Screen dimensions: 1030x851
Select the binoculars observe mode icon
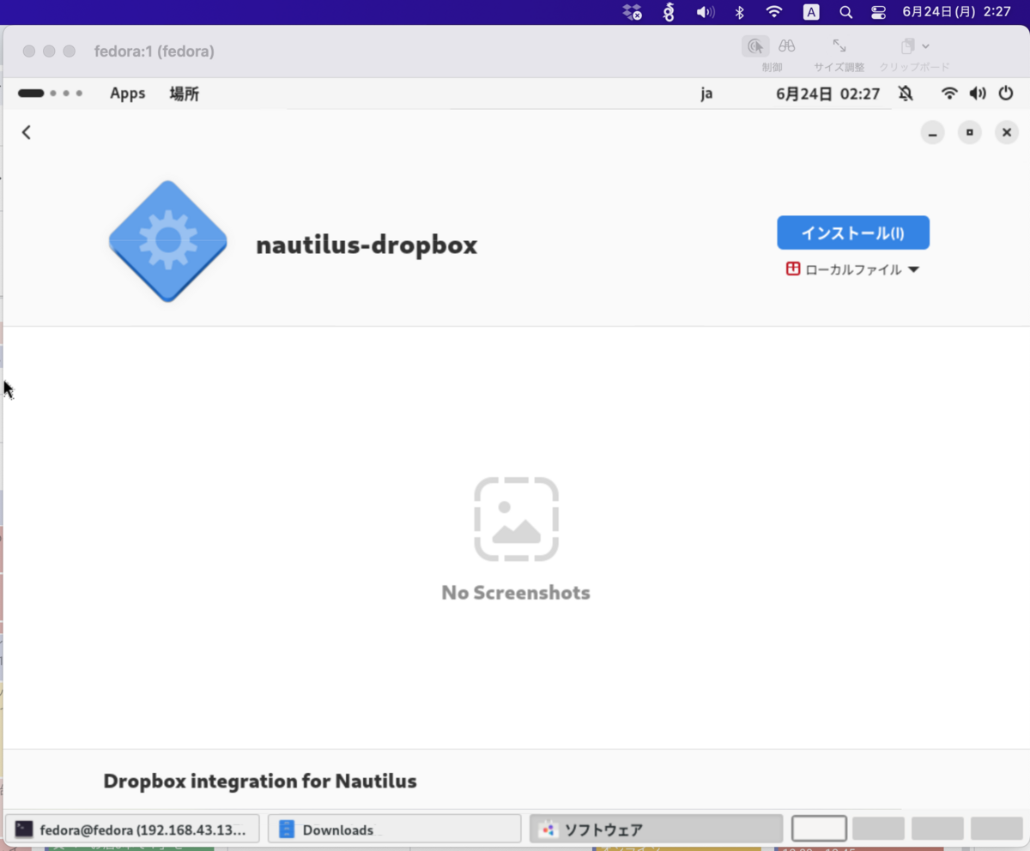[786, 46]
